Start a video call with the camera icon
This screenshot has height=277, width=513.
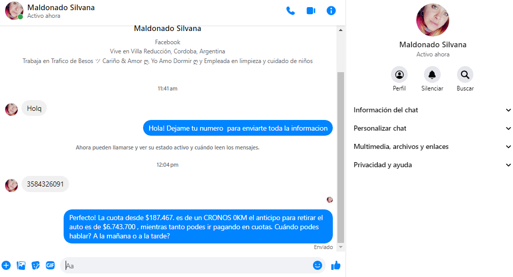pos(311,11)
